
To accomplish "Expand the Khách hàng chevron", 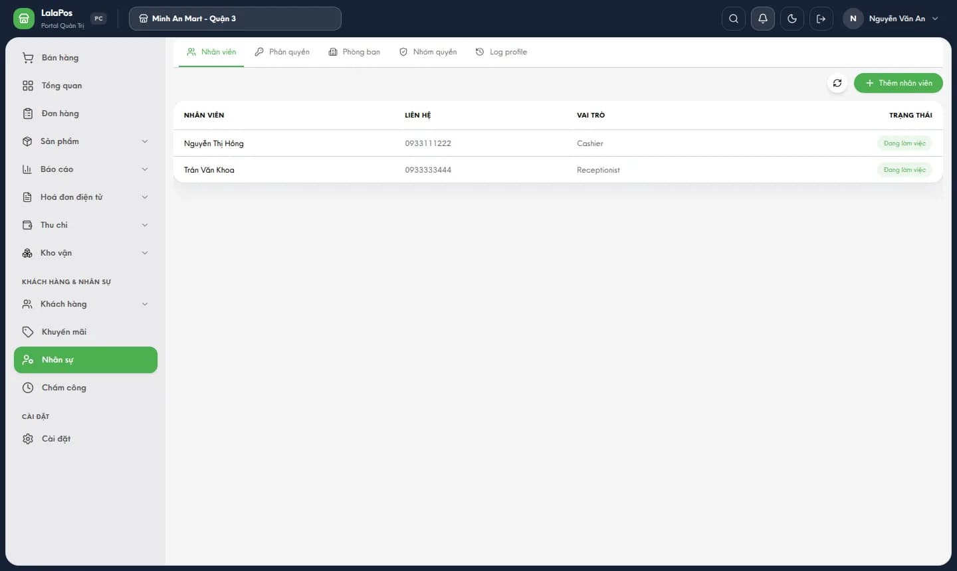I will point(145,304).
